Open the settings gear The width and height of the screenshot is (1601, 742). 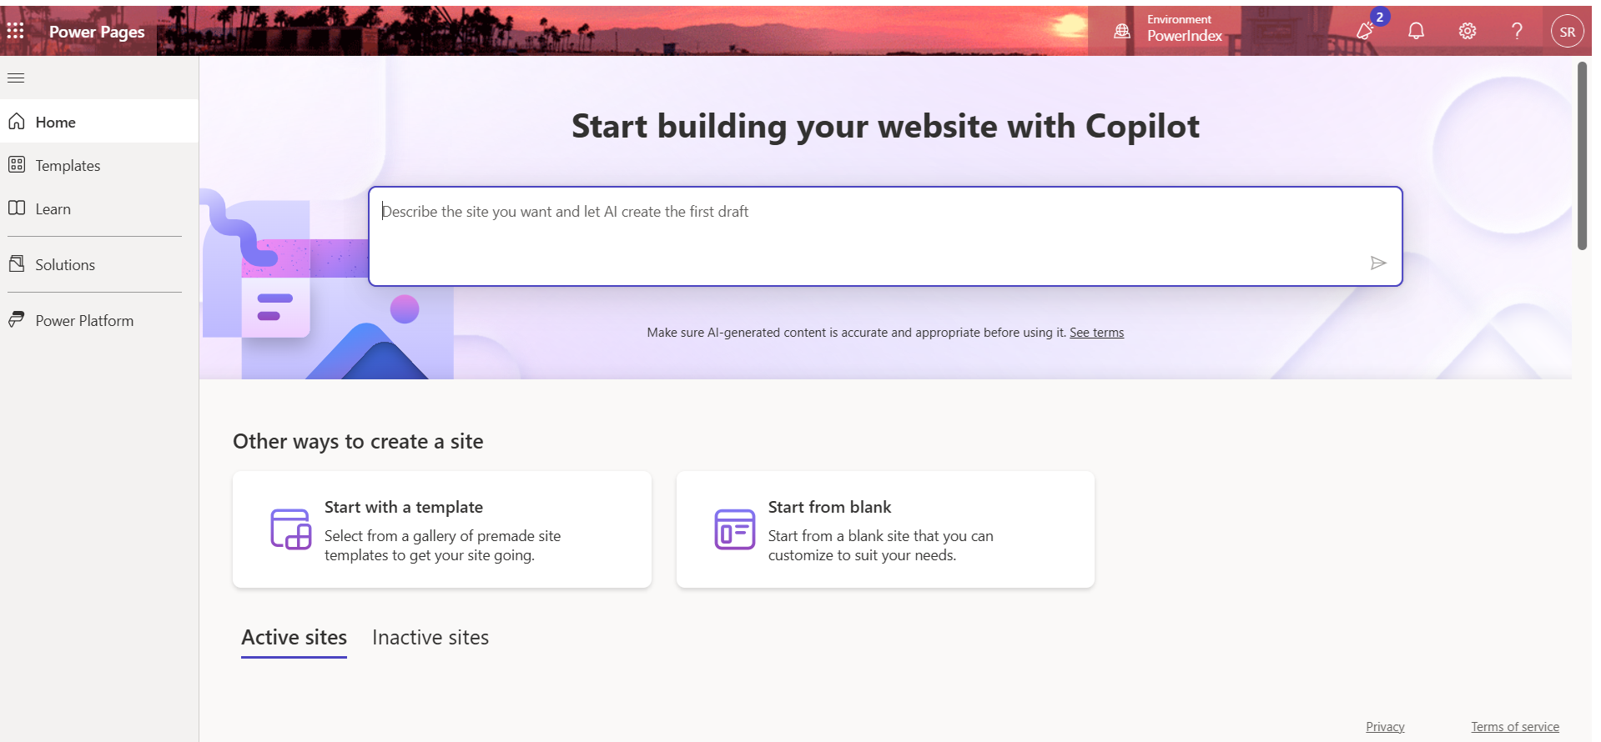pos(1468,32)
